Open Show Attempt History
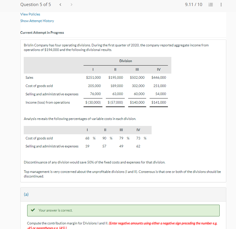The width and height of the screenshot is (236, 229). click(37, 21)
